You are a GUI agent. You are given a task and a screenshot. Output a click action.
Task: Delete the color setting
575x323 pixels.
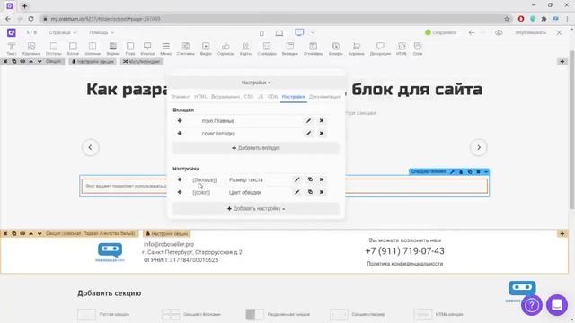point(322,192)
